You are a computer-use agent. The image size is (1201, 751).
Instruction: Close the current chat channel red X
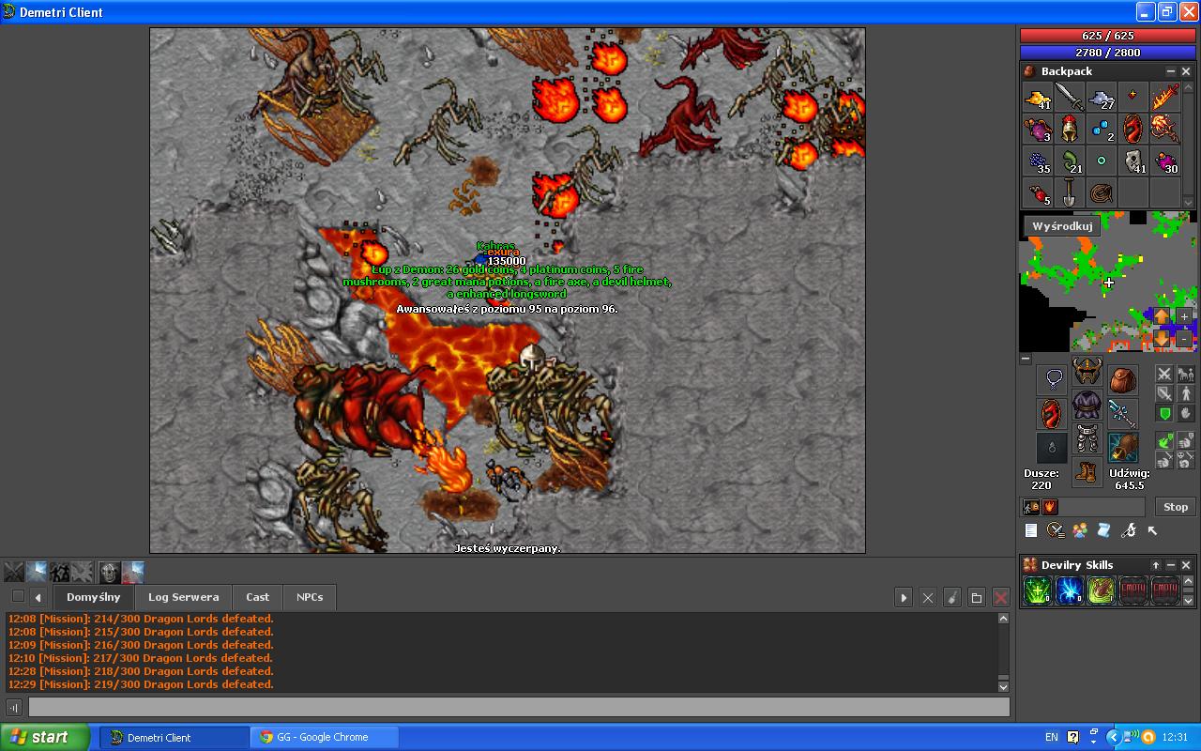coord(1001,597)
